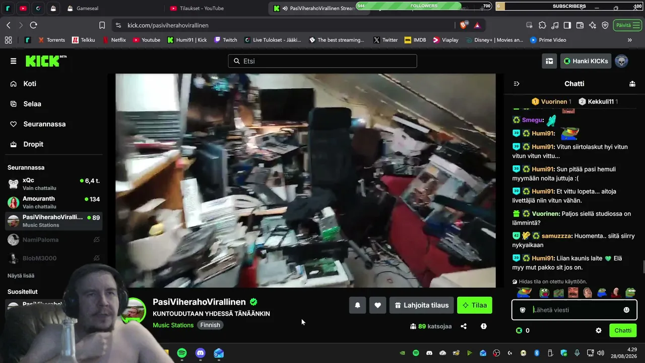This screenshot has width=645, height=363.
Task: Click the microphone tray icon
Action: pos(577,353)
